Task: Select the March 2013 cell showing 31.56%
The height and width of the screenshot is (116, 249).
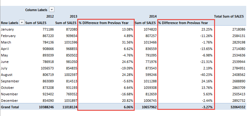Action: (128, 42)
